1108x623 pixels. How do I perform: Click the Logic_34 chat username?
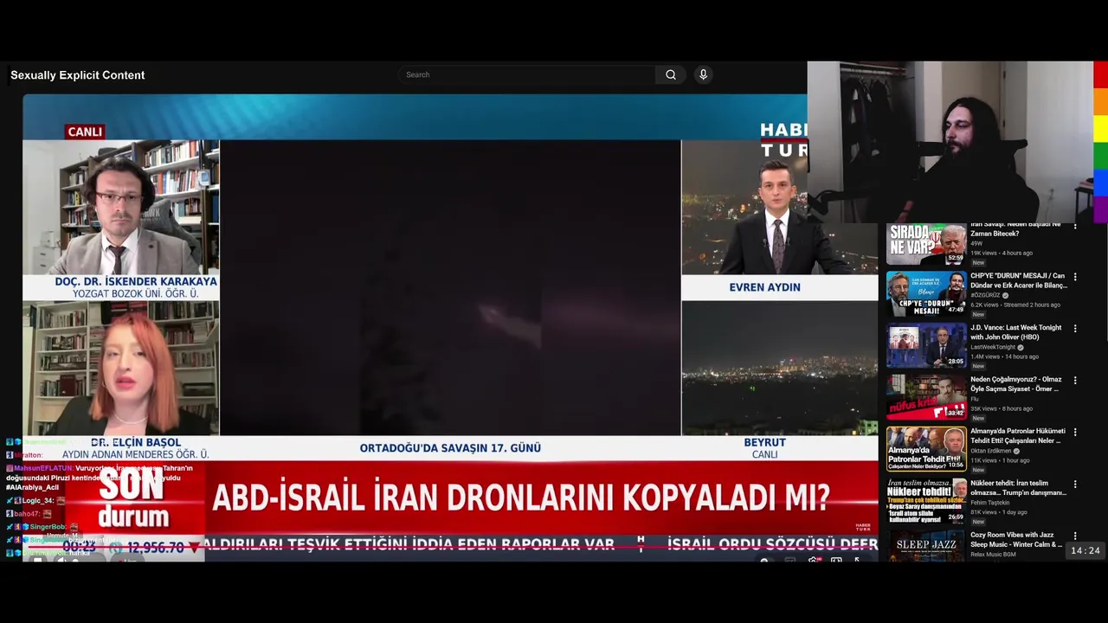click(x=37, y=501)
